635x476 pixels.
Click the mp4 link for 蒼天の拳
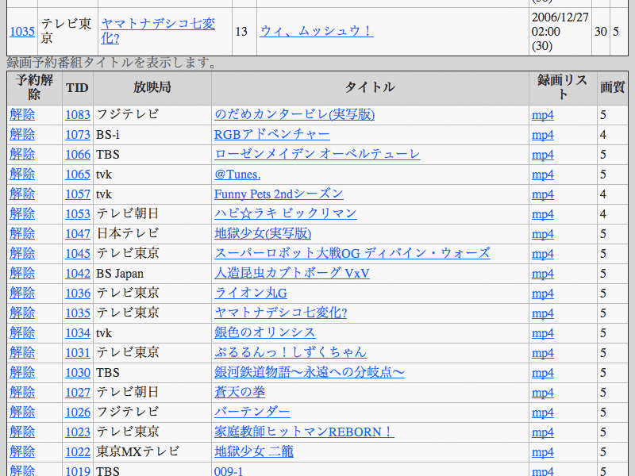click(542, 393)
